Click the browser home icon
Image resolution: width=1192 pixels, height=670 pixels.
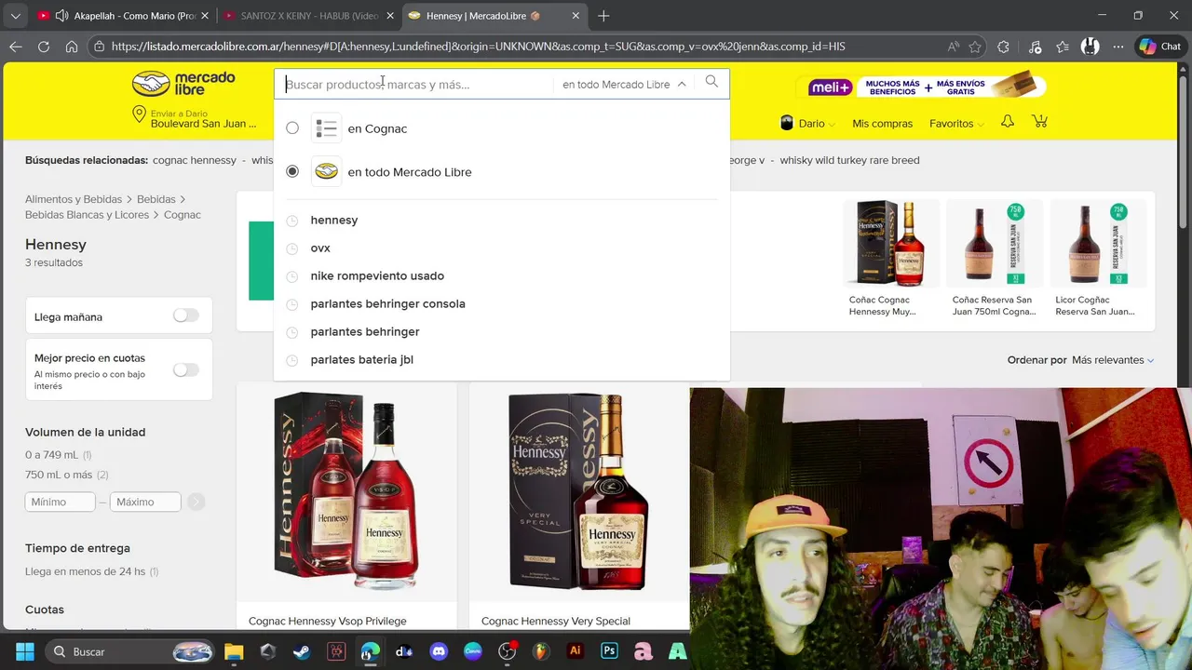pos(72,47)
